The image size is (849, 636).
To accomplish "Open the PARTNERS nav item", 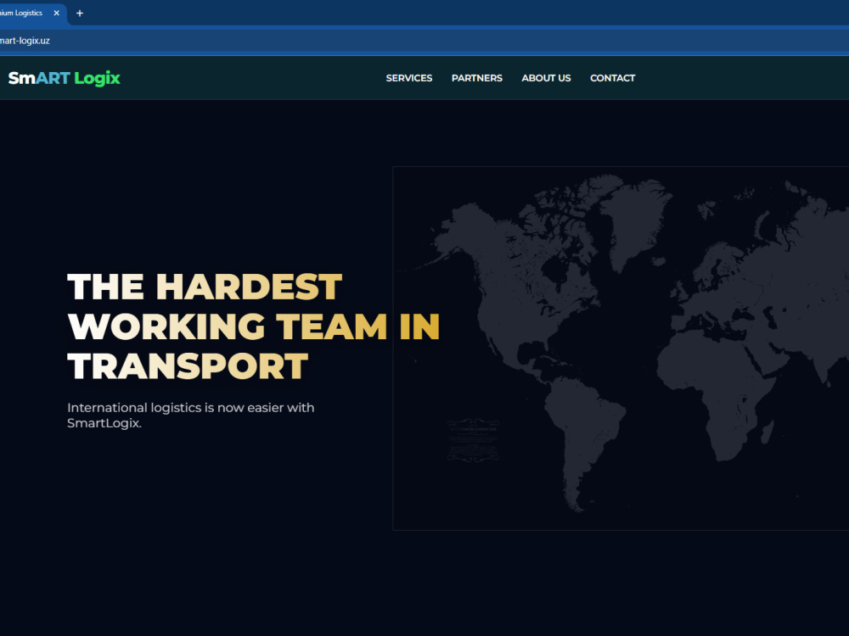I will tap(477, 78).
